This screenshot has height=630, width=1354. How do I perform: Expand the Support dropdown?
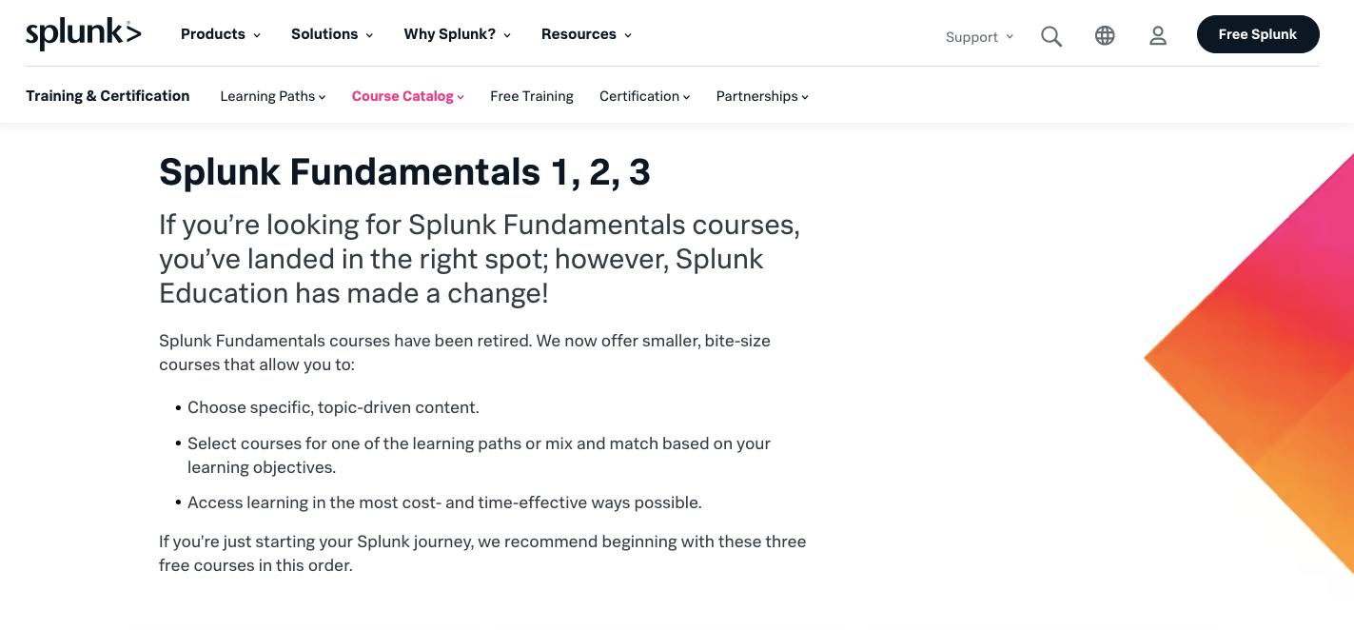(979, 37)
